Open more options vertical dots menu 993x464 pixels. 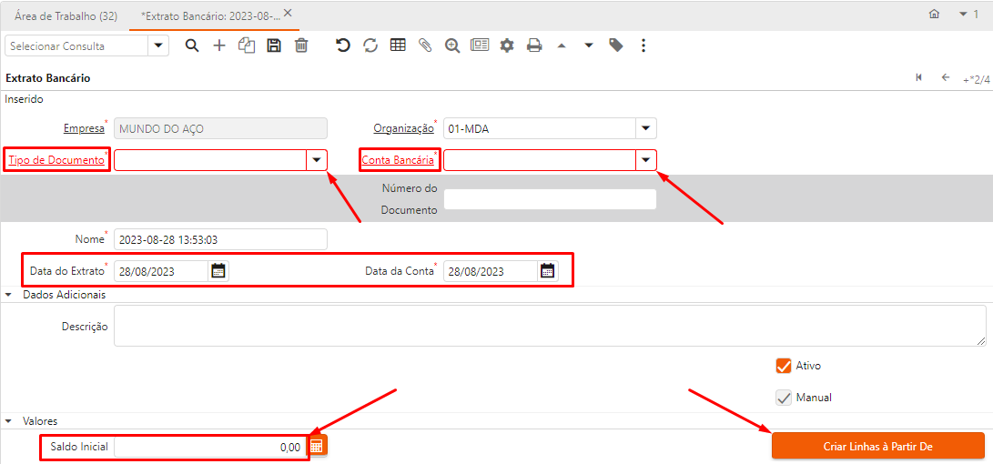643,45
